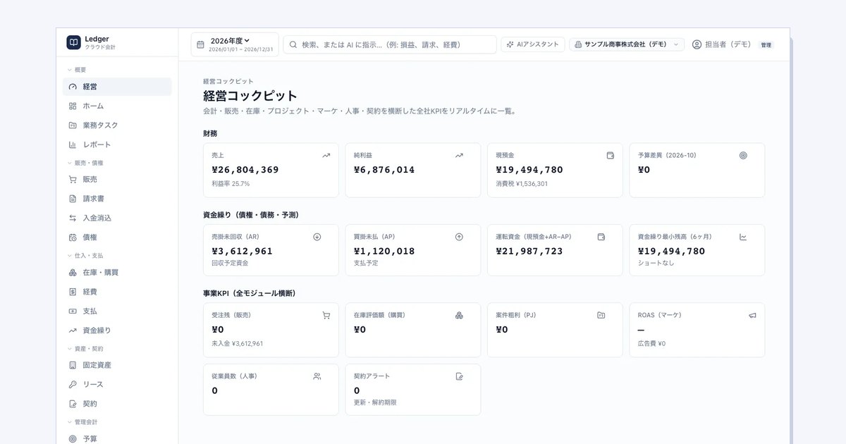The width and height of the screenshot is (846, 444).
Task: Click the grid icon next to ホーム
Action: pyautogui.click(x=73, y=106)
